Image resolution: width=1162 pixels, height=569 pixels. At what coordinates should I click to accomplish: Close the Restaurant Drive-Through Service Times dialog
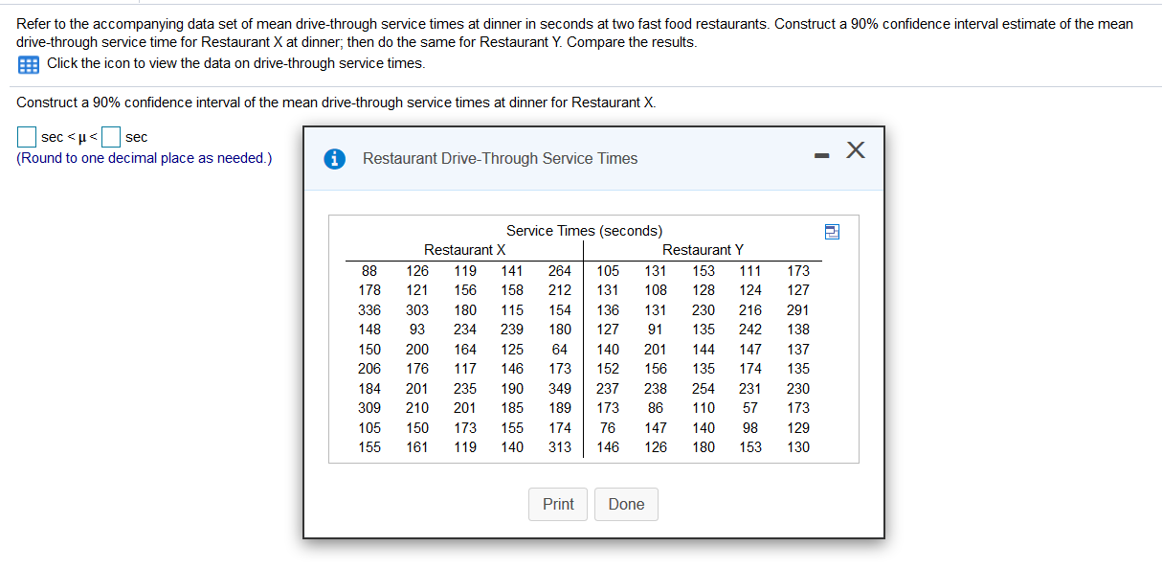(856, 150)
